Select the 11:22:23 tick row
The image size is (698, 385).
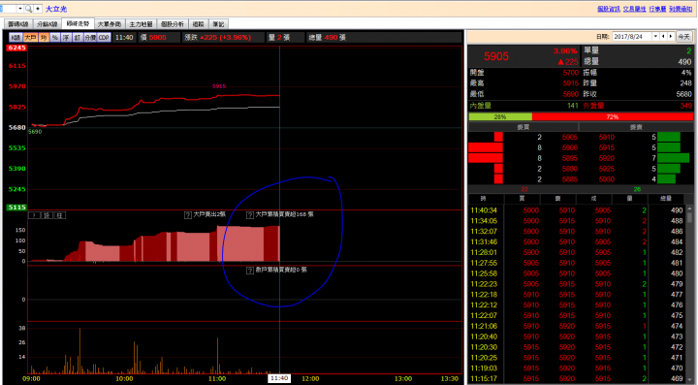(577, 284)
